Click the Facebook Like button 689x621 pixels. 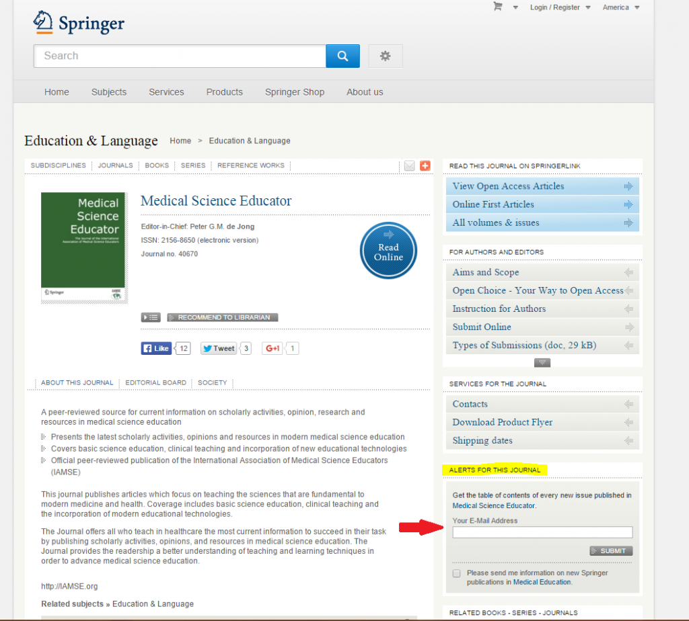pyautogui.click(x=156, y=348)
